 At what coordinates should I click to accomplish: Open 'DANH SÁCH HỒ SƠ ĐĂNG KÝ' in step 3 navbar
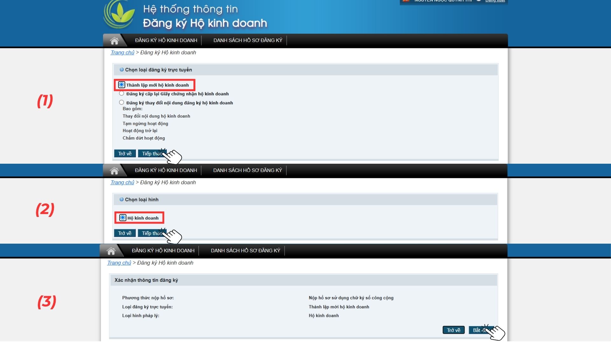[245, 251]
